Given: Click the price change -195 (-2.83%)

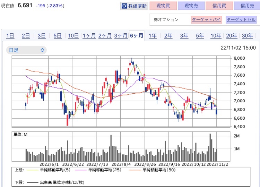Looking at the screenshot, I should (50, 6).
